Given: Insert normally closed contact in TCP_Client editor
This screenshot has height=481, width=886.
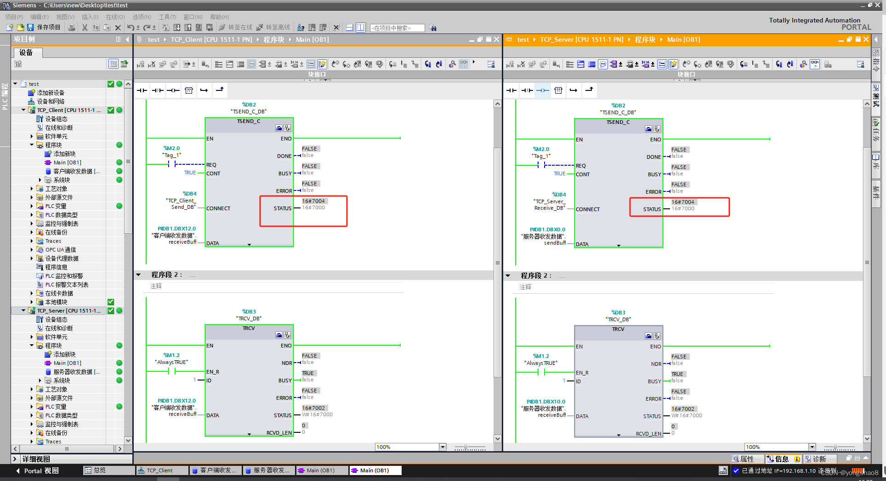Looking at the screenshot, I should tap(158, 90).
